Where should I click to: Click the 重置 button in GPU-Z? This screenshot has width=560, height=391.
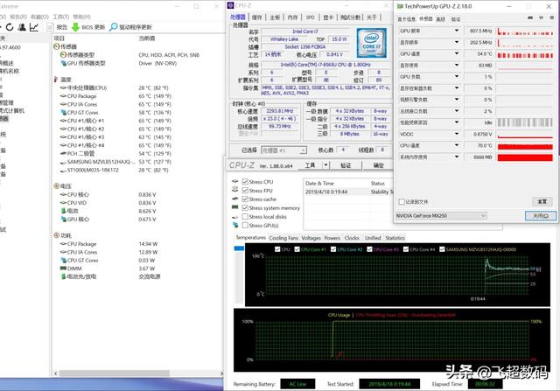coord(542,202)
